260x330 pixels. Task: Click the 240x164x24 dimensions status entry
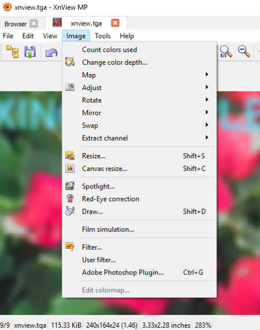point(112,325)
